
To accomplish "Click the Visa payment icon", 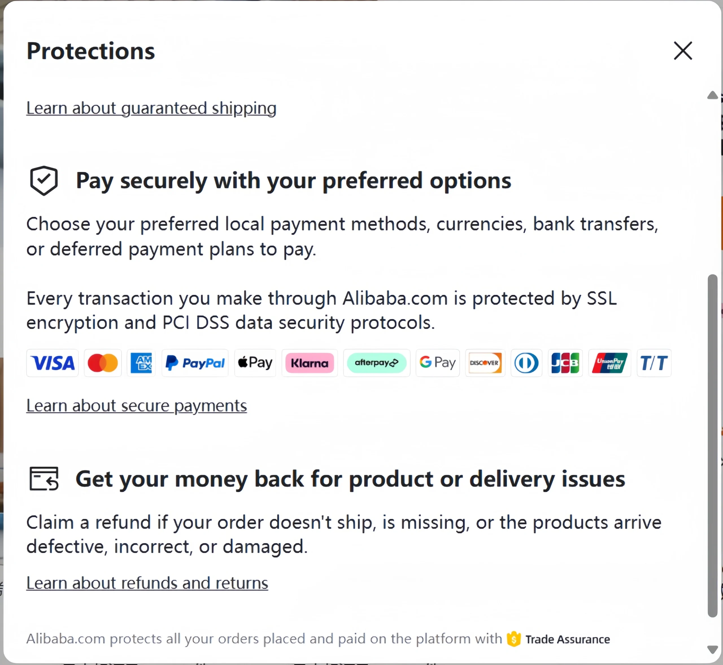I will coord(52,363).
